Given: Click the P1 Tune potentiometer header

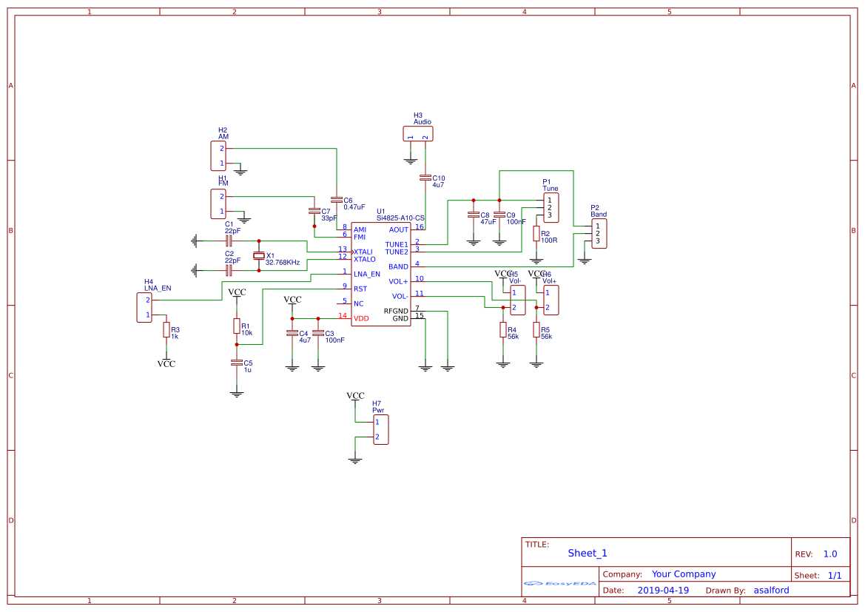Looking at the screenshot, I should tap(551, 208).
